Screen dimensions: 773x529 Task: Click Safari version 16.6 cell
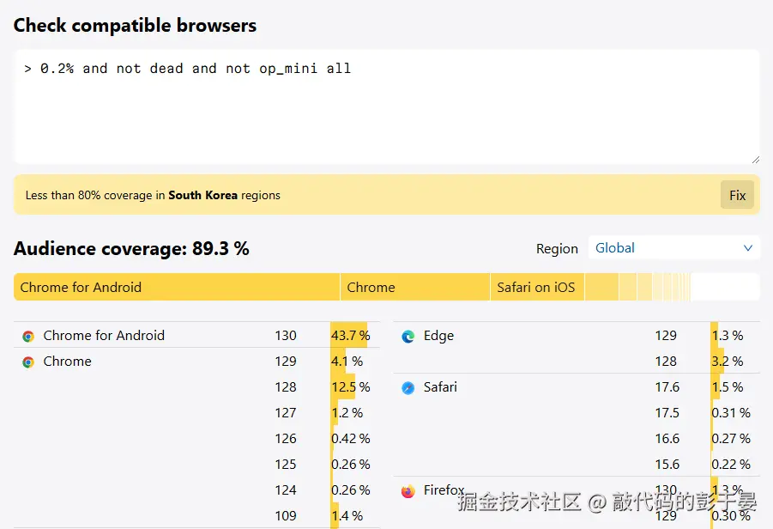point(667,438)
